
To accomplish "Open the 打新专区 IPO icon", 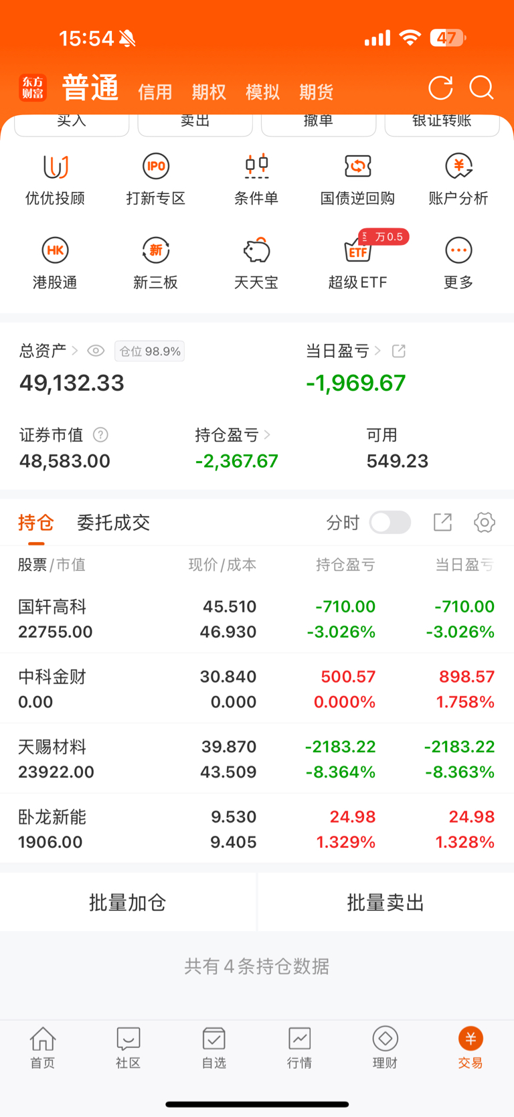I will point(155,166).
